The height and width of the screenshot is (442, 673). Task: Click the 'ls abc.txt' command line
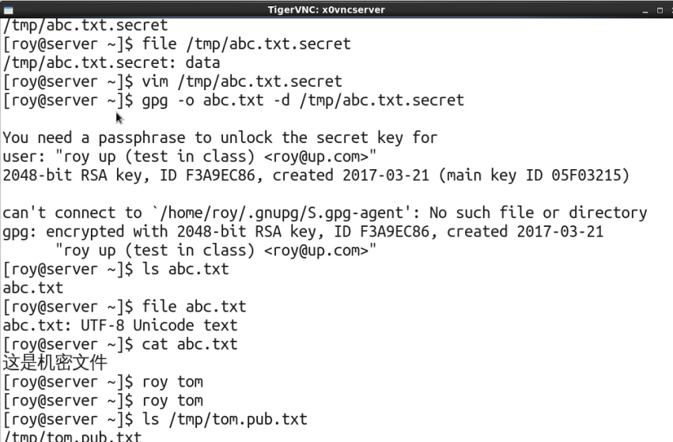116,269
